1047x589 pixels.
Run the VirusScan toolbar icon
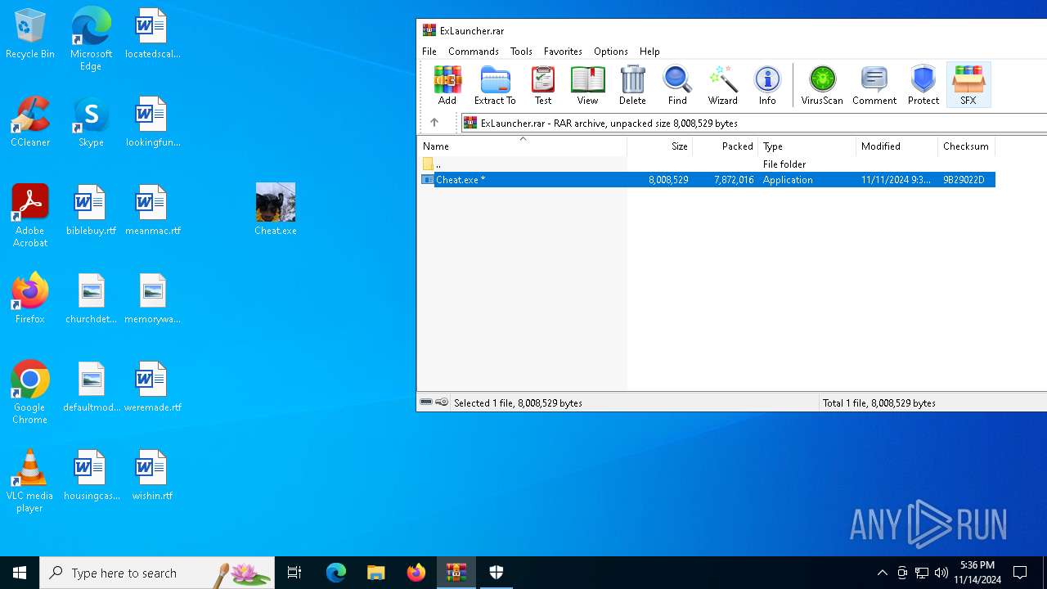pyautogui.click(x=822, y=85)
